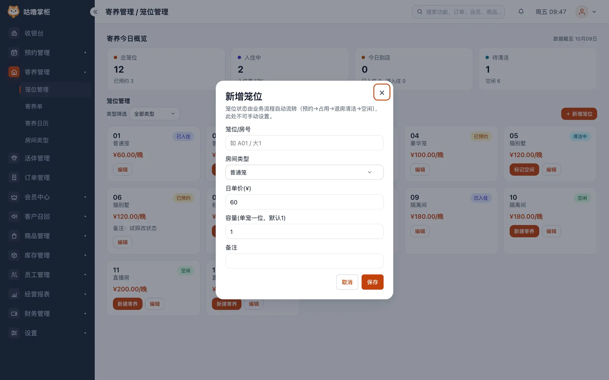
Task: Click the 设置 sliders icon
Action: click(x=14, y=333)
